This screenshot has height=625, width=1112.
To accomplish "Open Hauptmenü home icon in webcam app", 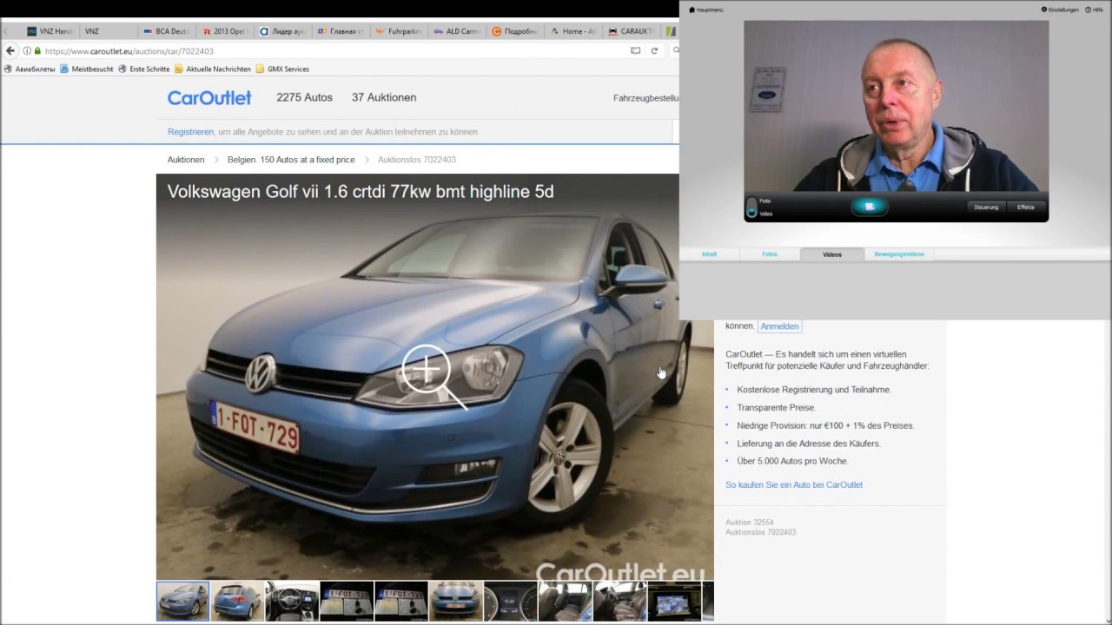I will click(x=706, y=10).
